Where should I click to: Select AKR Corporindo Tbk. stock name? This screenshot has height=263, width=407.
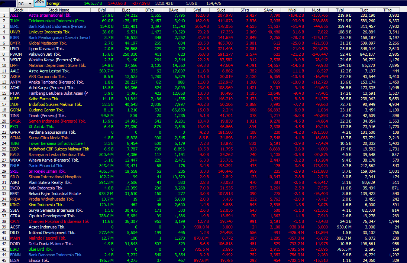pyautogui.click(x=47, y=77)
